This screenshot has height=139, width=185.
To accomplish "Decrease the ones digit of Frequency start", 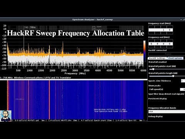I will click(x=170, y=33).
